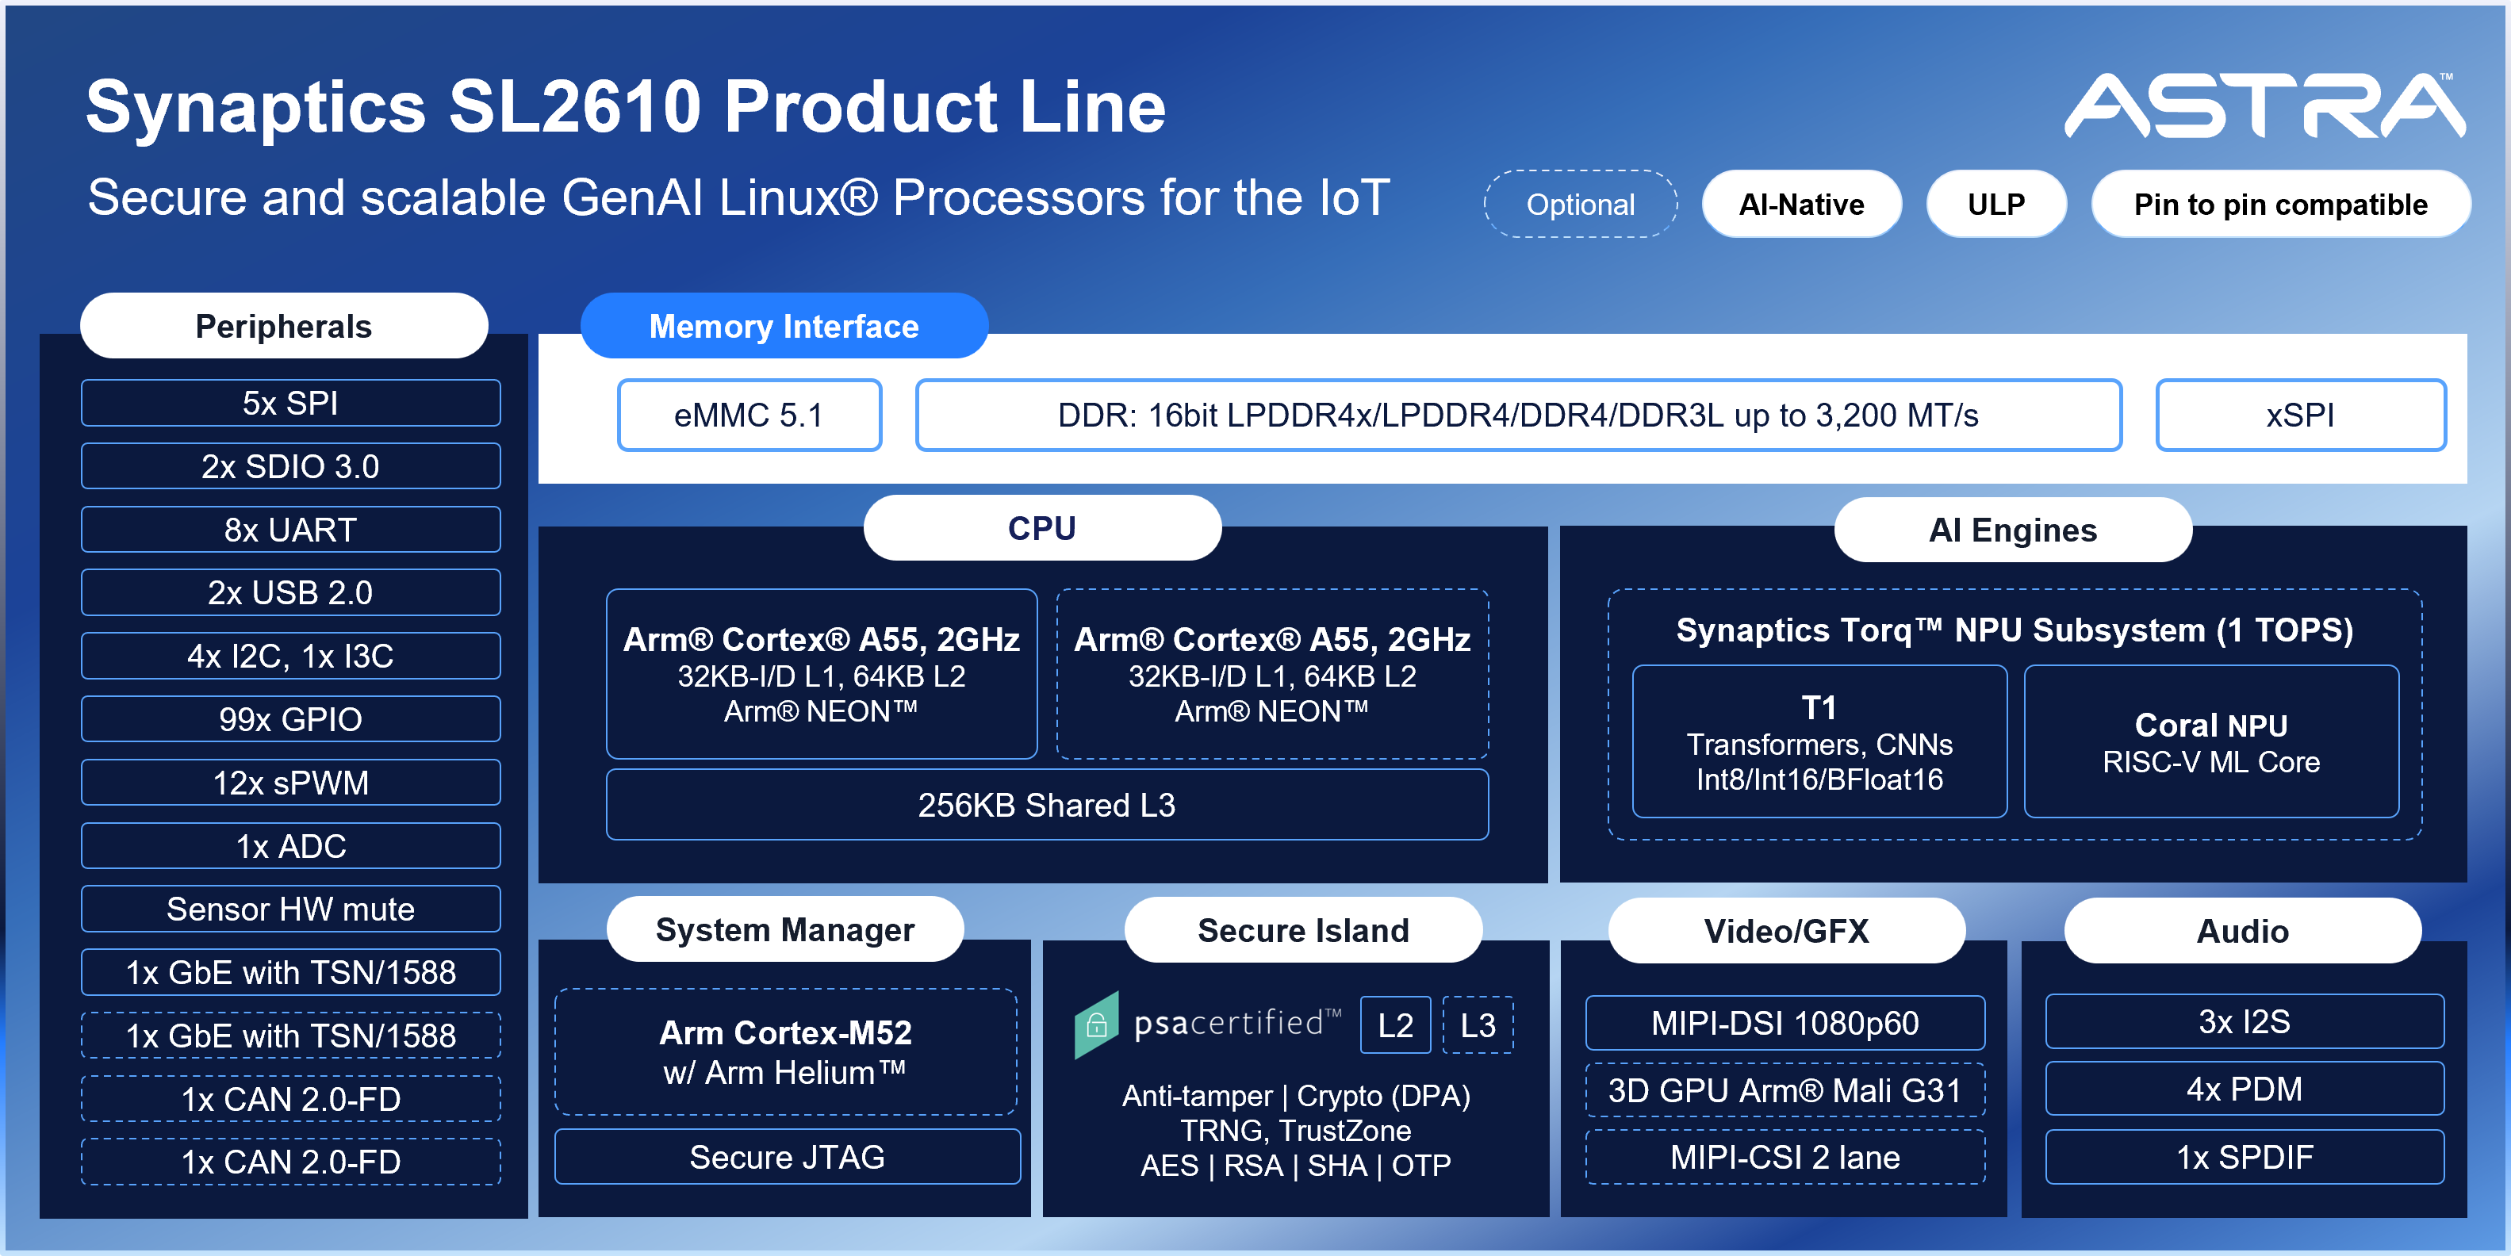Select the 99x GPIO peripheral box
Image resolution: width=2511 pixels, height=1256 pixels.
point(290,719)
